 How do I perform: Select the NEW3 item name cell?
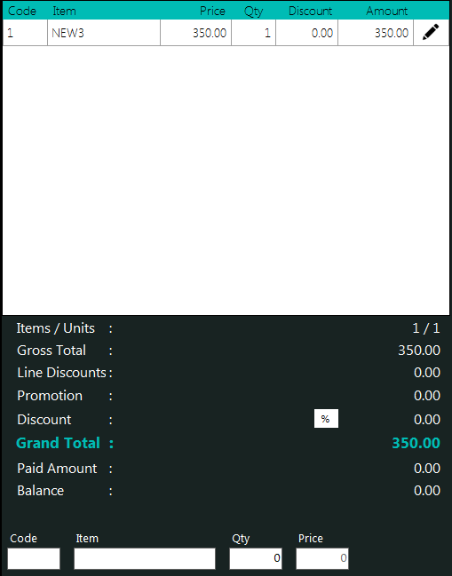pyautogui.click(x=104, y=33)
